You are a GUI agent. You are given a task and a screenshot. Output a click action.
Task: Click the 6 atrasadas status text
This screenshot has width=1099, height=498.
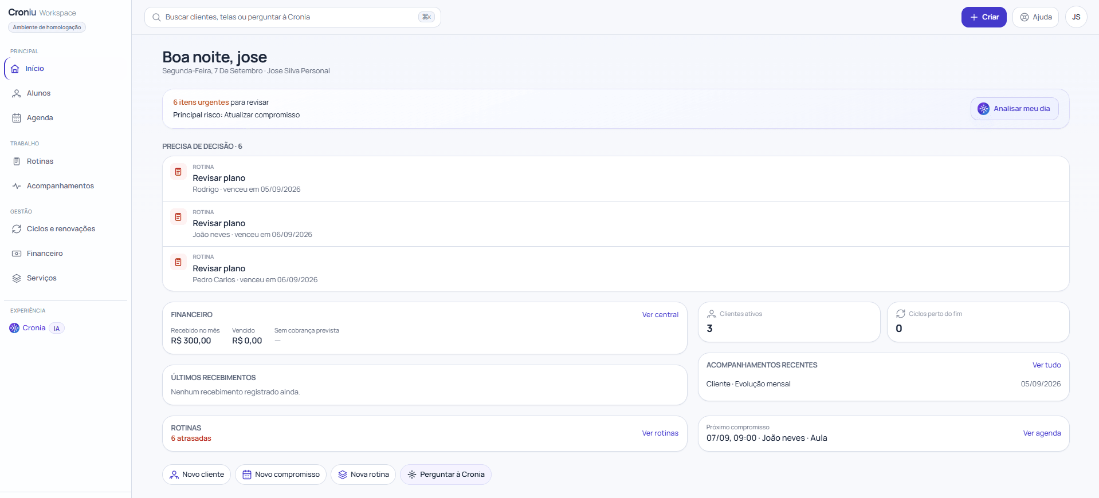pos(191,438)
